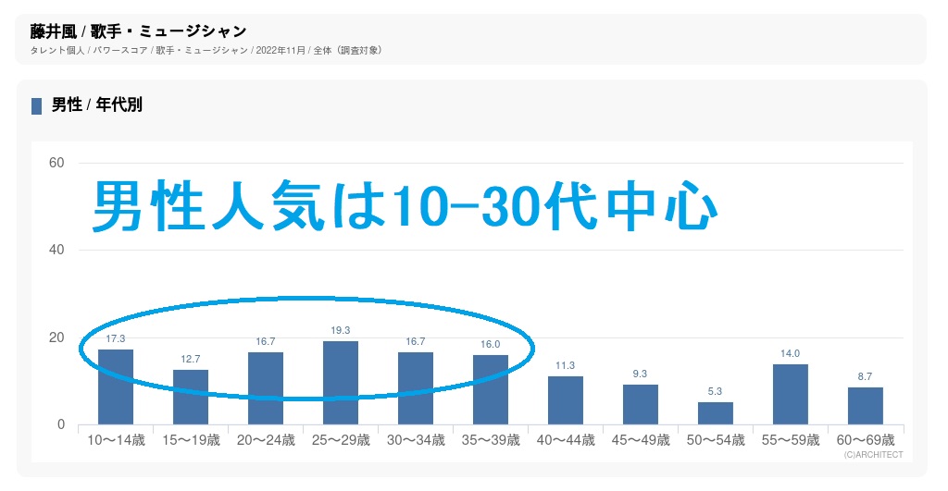
Task: Click the 15〜19歳 bar showing 12.7
Action: [x=191, y=397]
